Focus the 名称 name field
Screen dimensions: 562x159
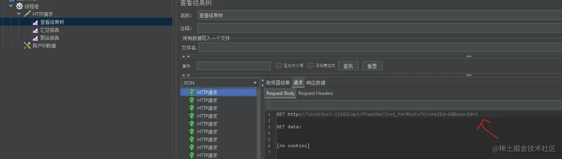pyautogui.click(x=379, y=16)
